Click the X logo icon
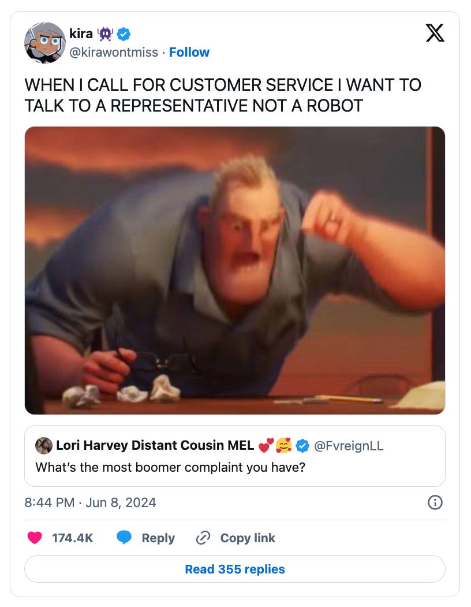The width and height of the screenshot is (471, 607). (x=435, y=33)
